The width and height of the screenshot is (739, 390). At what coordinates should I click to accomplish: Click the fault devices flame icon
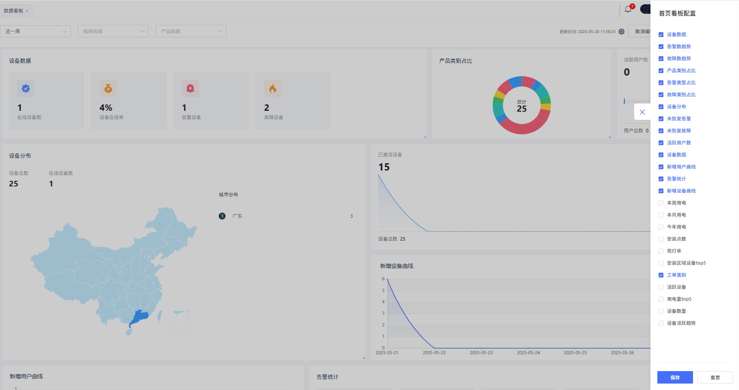[x=272, y=88]
